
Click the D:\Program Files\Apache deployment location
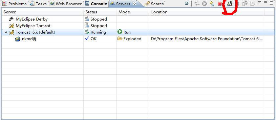pos(207,39)
